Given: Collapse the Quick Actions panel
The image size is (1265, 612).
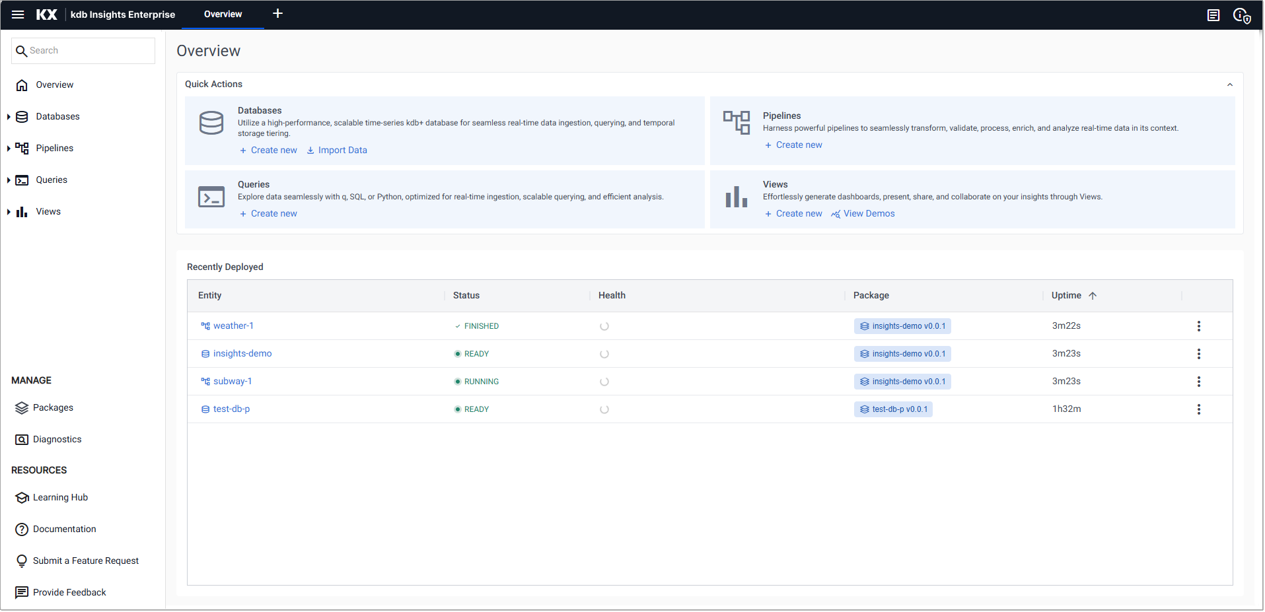Looking at the screenshot, I should click(x=1230, y=85).
